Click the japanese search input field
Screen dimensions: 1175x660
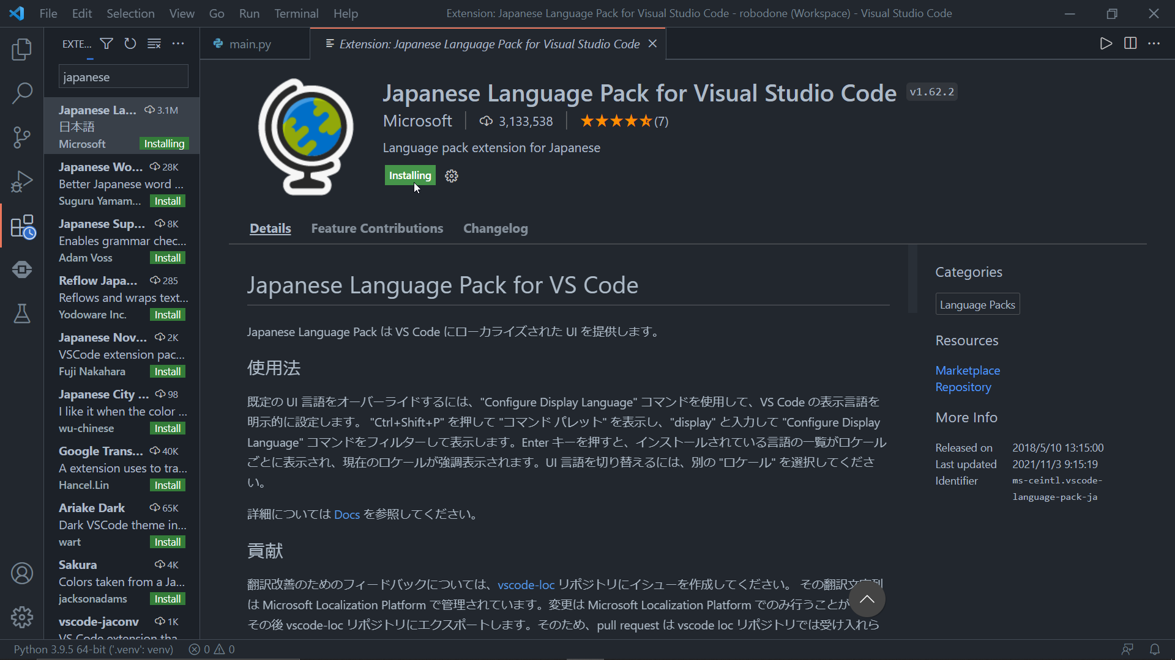click(x=122, y=76)
